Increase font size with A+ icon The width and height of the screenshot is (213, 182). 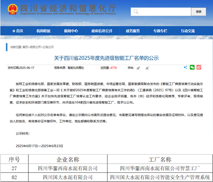click(138, 67)
